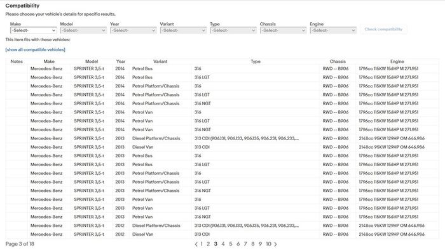Open the Type dropdown
The height and width of the screenshot is (251, 445).
[x=233, y=30]
